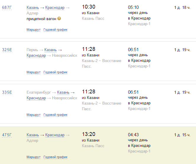The image size is (196, 164).
Task: Show Годовой график for train 687Г
Action: (55, 30)
